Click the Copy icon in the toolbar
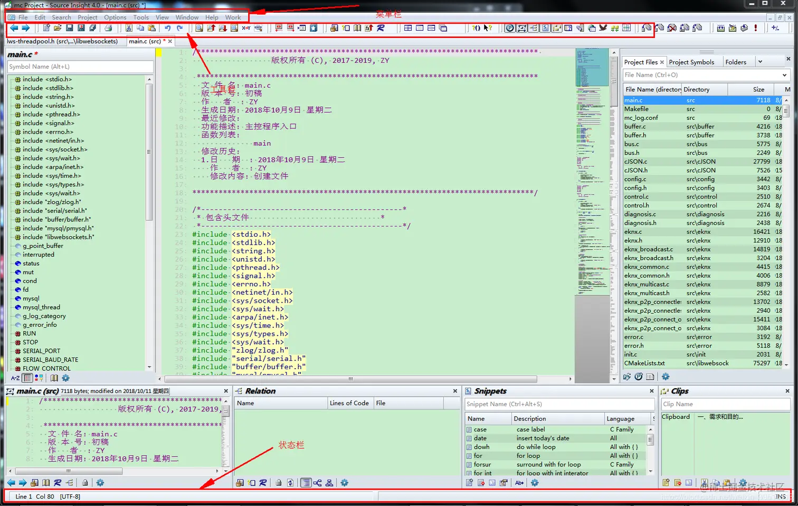Viewport: 798px width, 506px height. point(140,28)
